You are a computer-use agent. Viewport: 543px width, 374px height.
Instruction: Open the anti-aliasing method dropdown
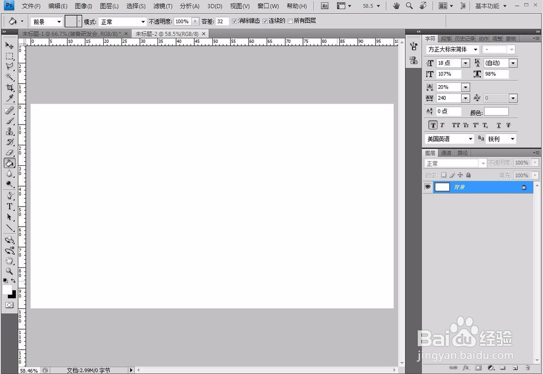(x=501, y=139)
